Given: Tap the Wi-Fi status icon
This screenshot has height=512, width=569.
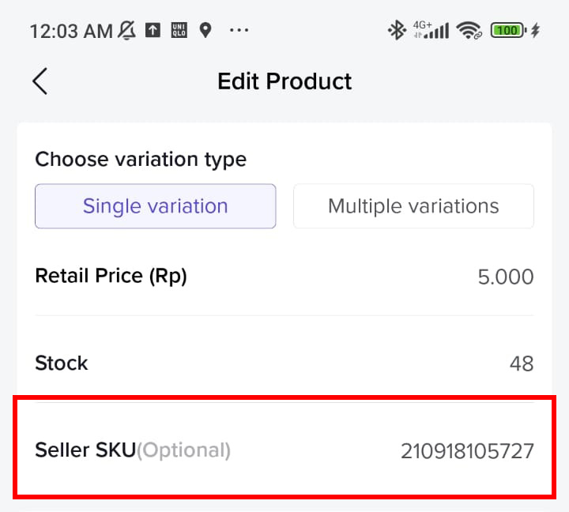Looking at the screenshot, I should coord(469,30).
